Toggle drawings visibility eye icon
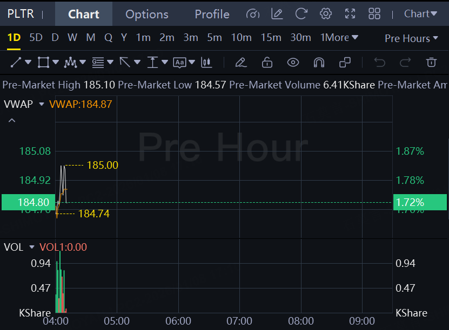 tap(293, 63)
